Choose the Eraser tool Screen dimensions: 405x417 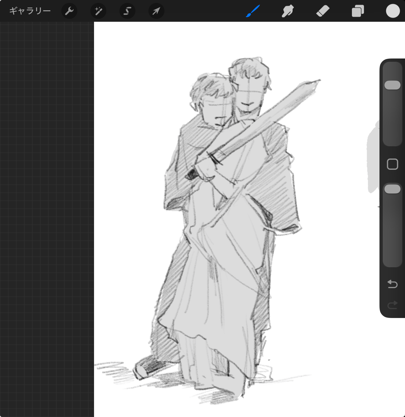point(323,11)
